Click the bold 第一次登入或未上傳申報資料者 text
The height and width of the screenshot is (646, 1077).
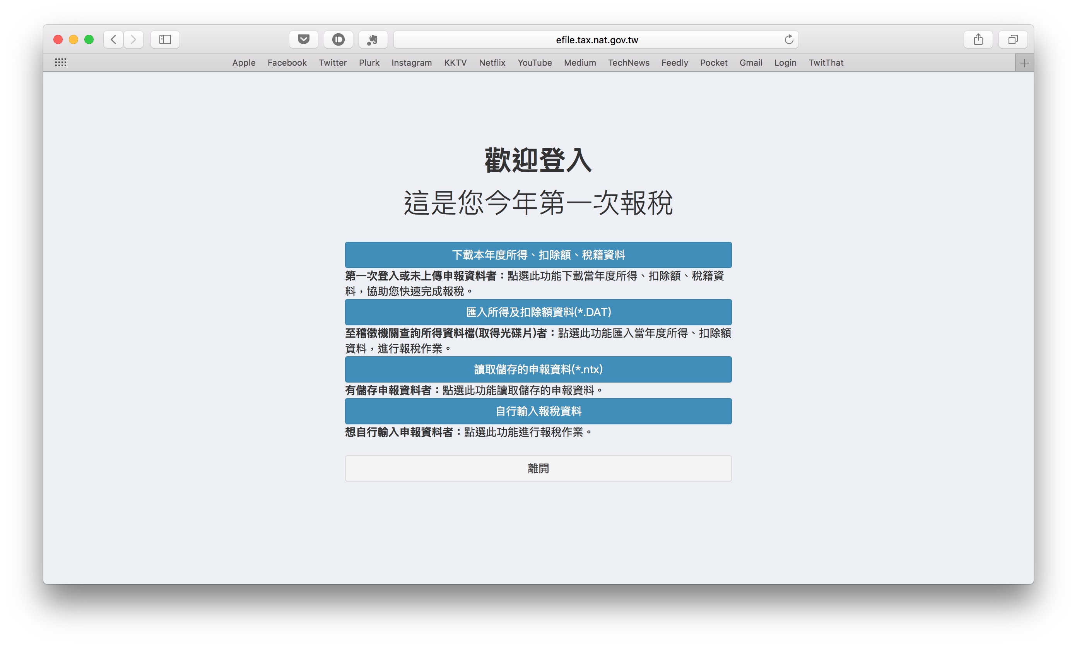click(421, 275)
